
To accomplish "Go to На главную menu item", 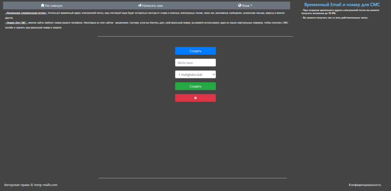I will tap(53, 6).
